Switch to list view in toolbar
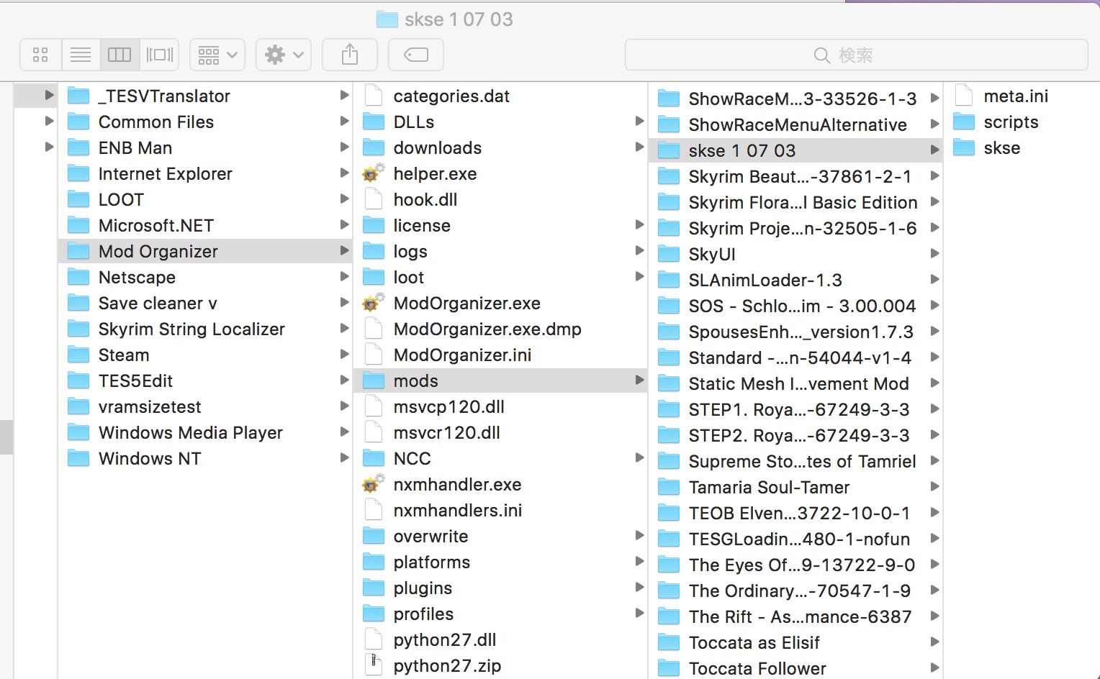 pyautogui.click(x=81, y=55)
